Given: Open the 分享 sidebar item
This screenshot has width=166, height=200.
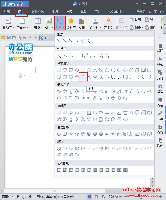Looking at the screenshot, I should pos(160,116).
